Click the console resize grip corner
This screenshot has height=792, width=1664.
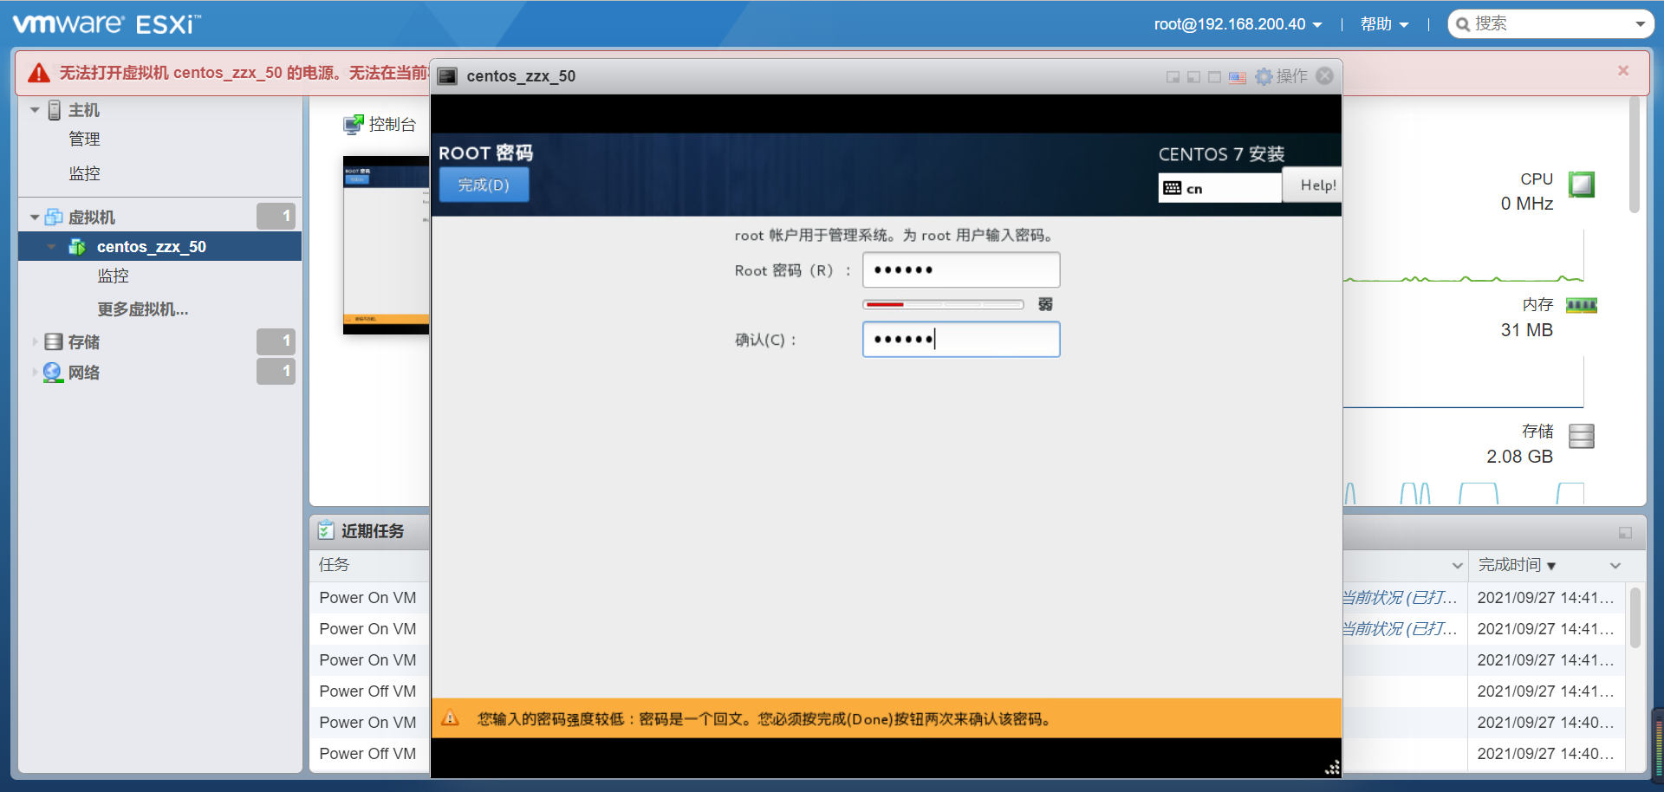(1332, 767)
